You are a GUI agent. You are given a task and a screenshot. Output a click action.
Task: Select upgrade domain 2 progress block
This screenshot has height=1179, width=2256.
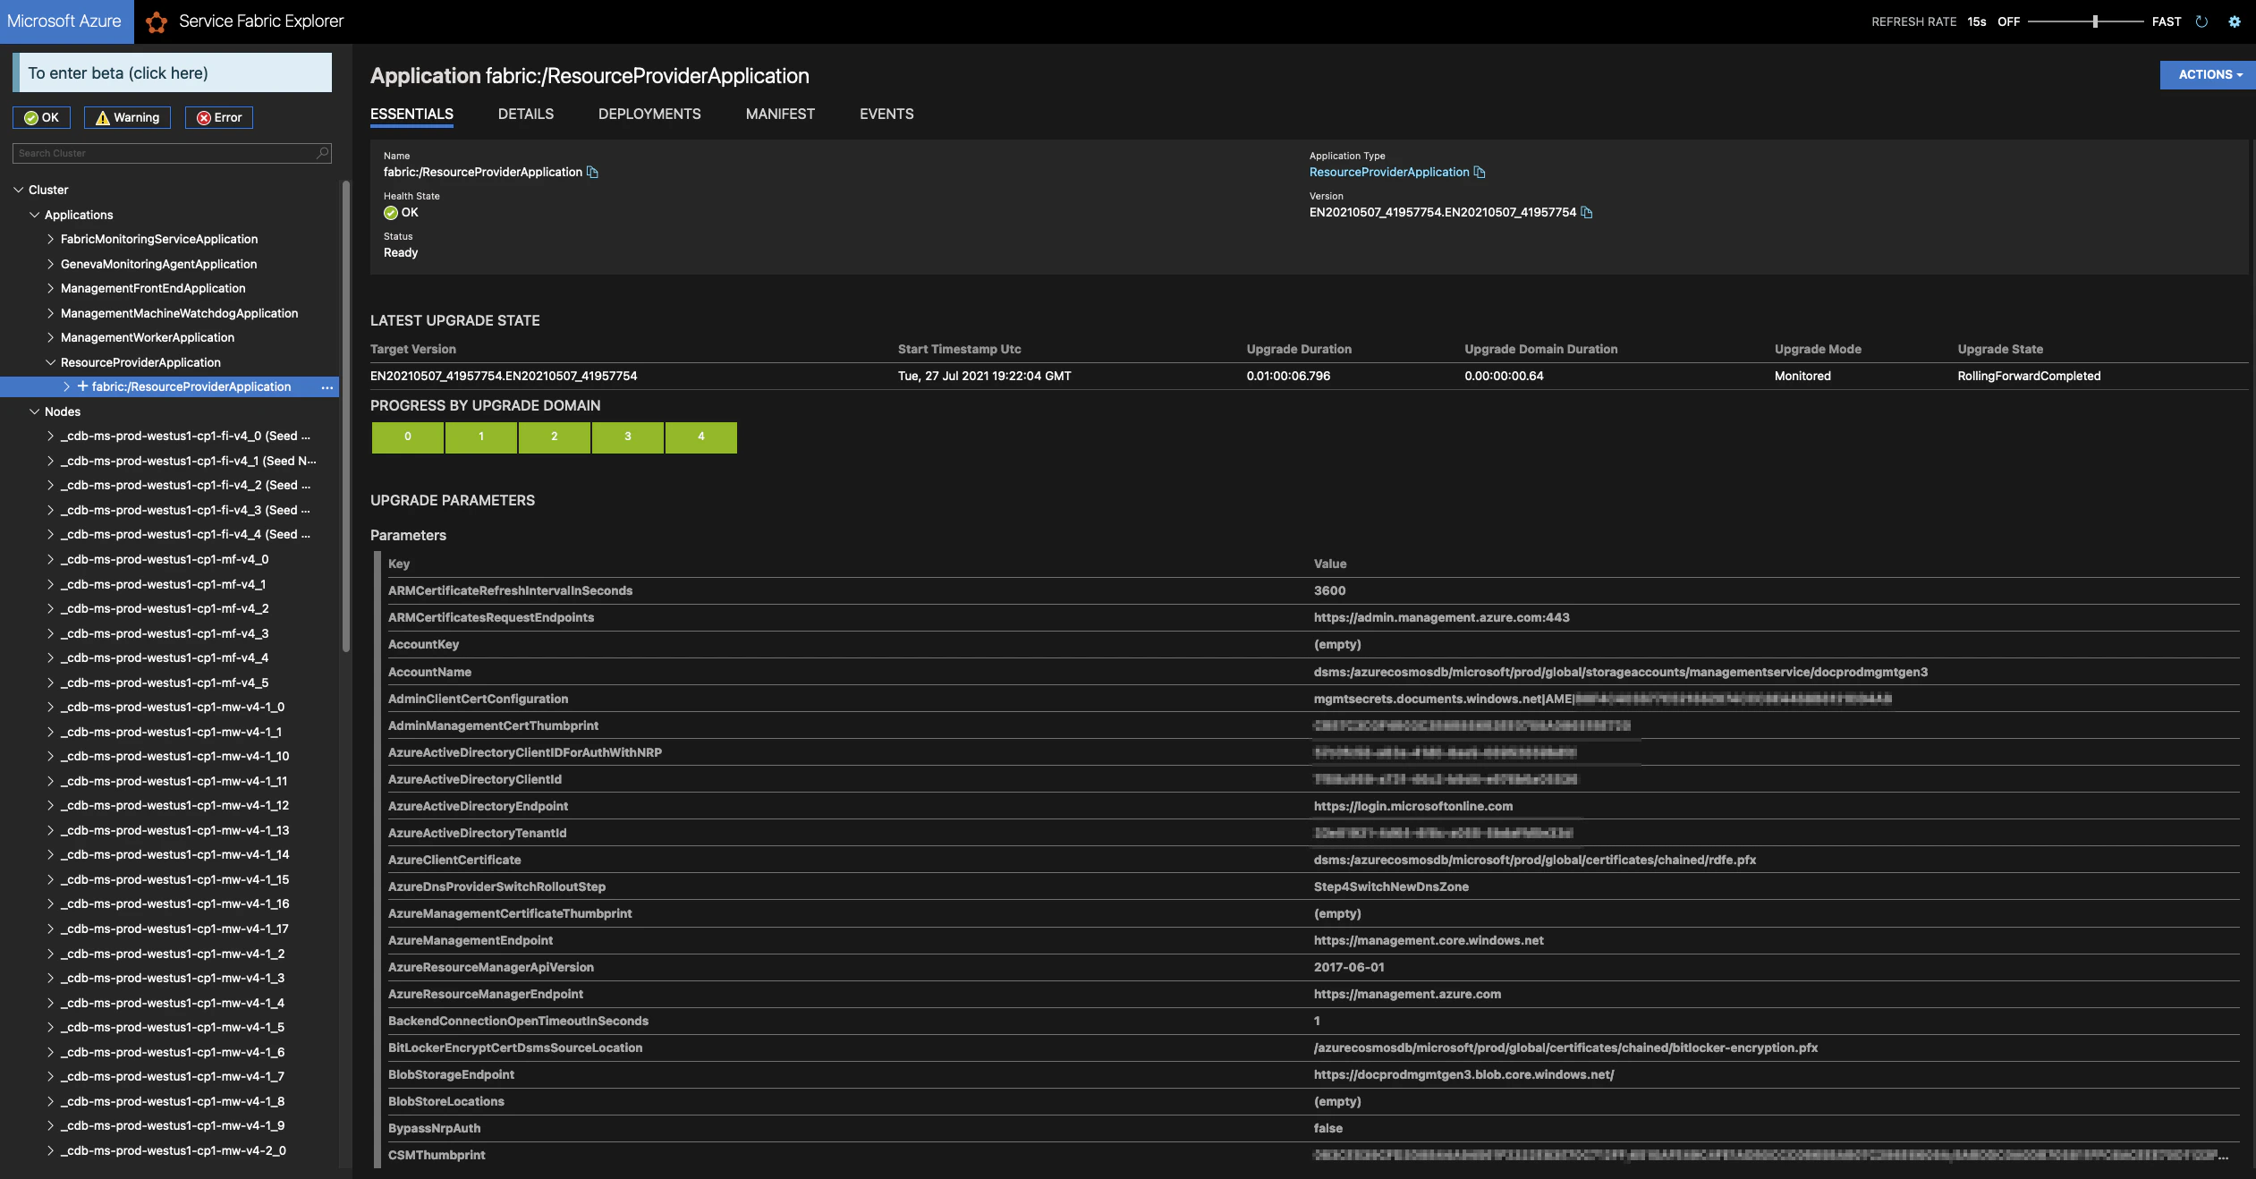click(x=555, y=437)
